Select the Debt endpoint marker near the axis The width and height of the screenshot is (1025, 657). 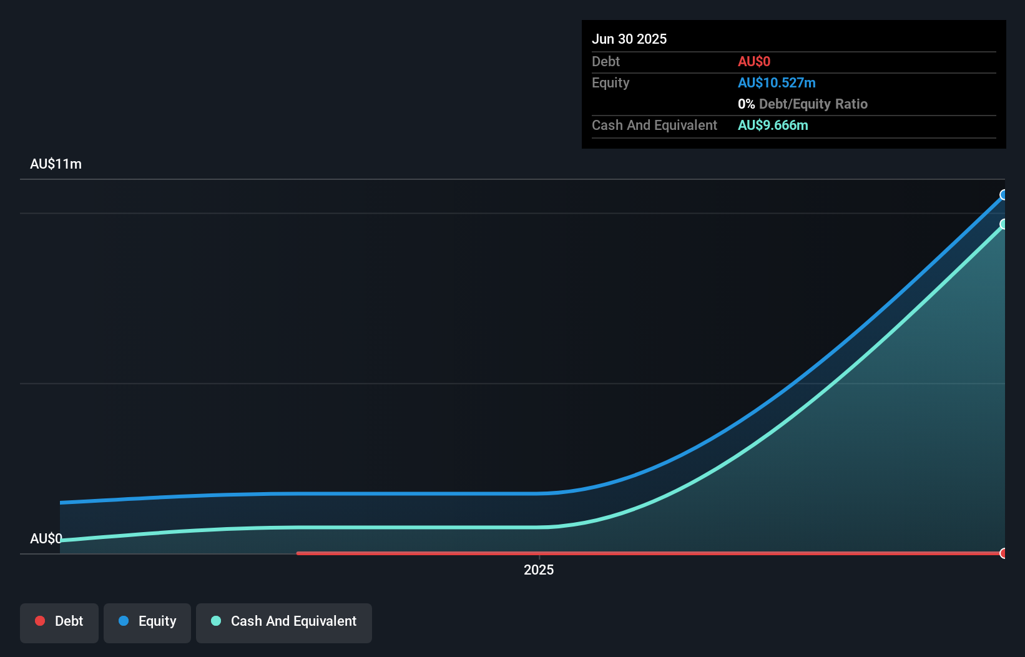[x=1003, y=553]
